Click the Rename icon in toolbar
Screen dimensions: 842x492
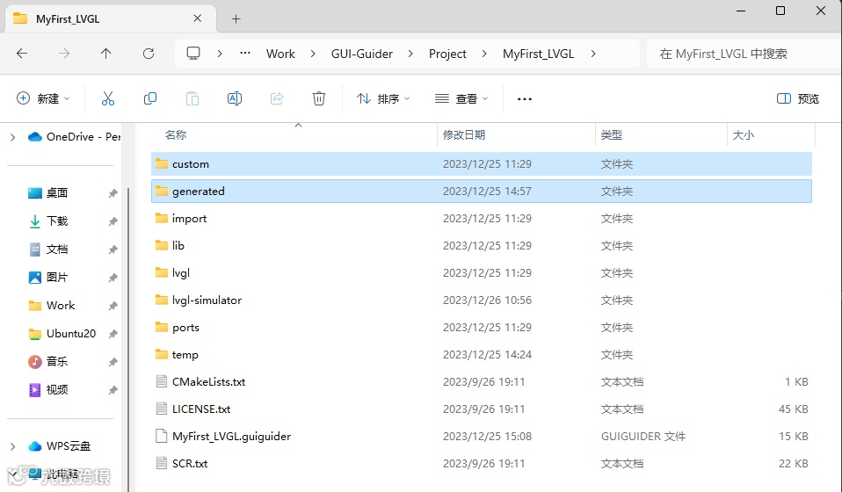[235, 98]
